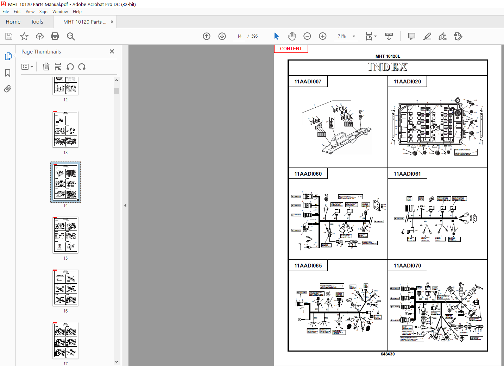This screenshot has width=504, height=366.
Task: Click the stamp/redact toolbar icon
Action: coord(458,36)
